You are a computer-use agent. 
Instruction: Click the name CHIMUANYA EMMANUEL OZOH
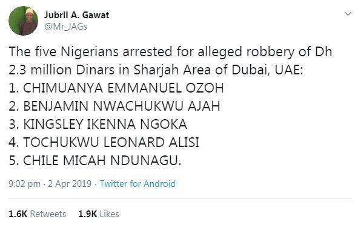[x=124, y=88]
